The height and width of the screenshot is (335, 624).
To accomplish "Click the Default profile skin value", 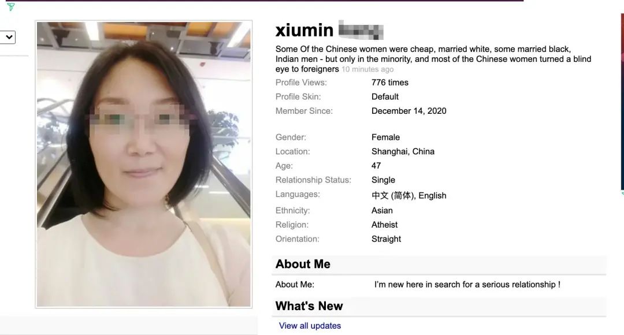I will [x=385, y=96].
